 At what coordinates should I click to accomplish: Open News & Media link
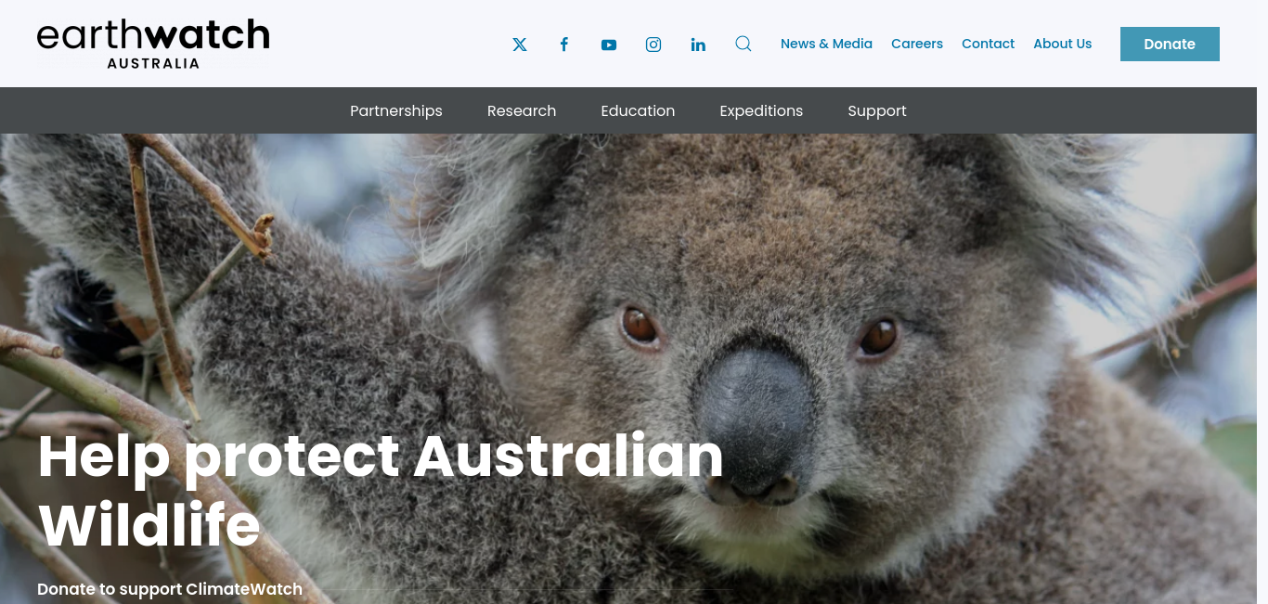click(x=826, y=44)
